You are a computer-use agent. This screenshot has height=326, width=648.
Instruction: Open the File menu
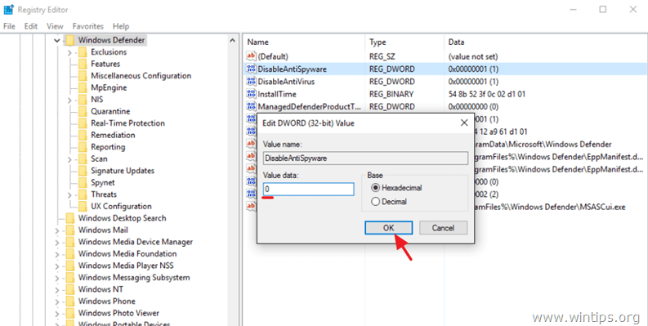(x=9, y=26)
